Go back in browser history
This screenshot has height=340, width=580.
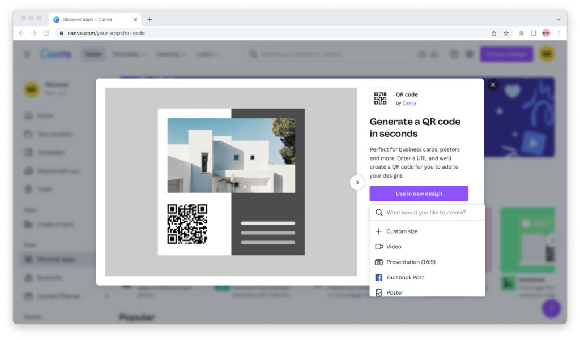[x=22, y=33]
